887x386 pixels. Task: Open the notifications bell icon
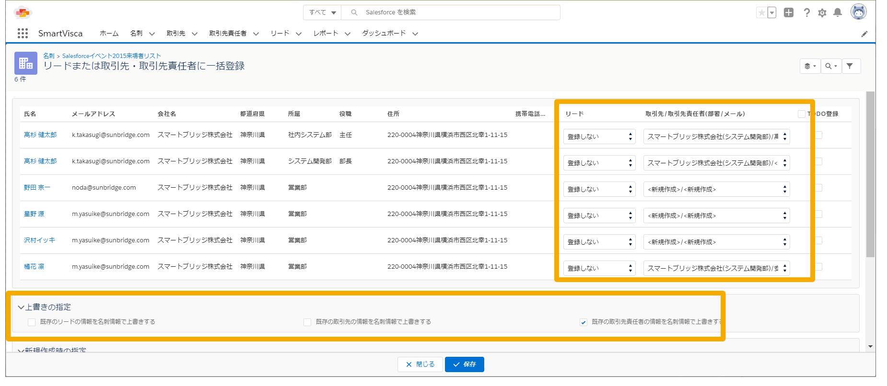(x=838, y=12)
